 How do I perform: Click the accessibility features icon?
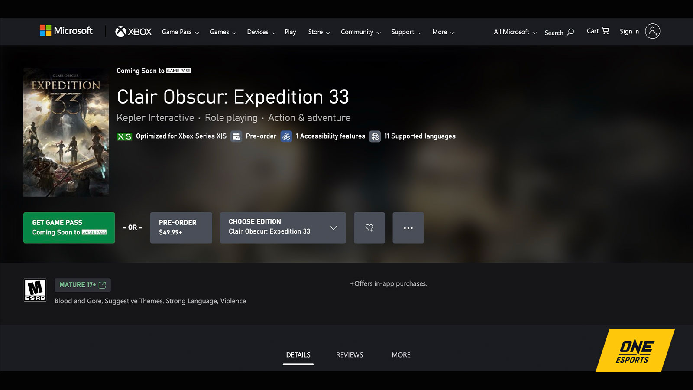(286, 136)
